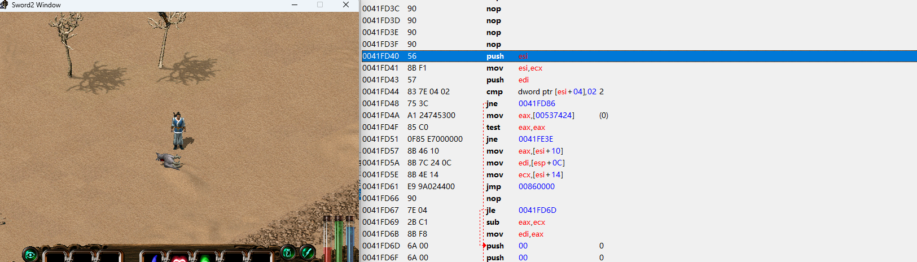
Task: Select the nop line at address 0041FD66
Action: tap(639, 198)
